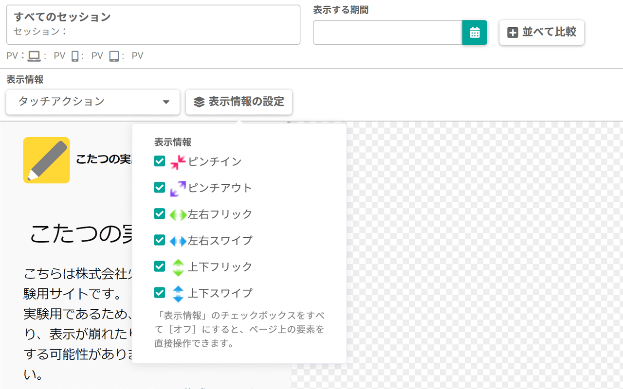
Task: Click the 上下フリック green arrows icon
Action: point(178,267)
